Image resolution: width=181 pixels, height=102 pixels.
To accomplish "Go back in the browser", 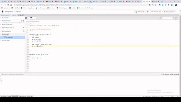I will [2, 5].
